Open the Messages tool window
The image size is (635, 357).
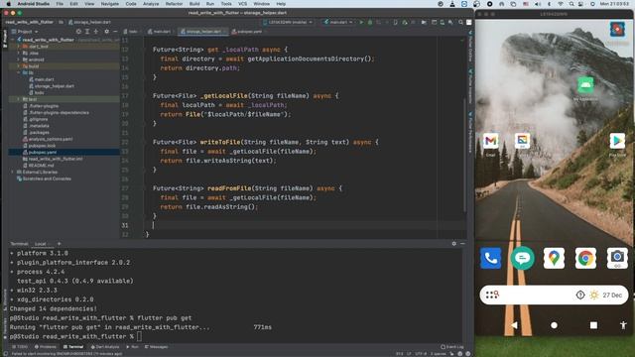(157, 347)
